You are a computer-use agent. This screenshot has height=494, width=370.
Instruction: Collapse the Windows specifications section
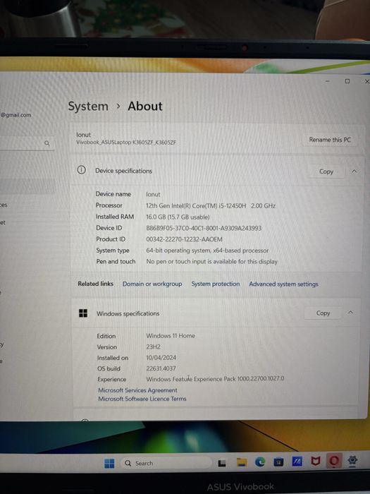coord(350,313)
